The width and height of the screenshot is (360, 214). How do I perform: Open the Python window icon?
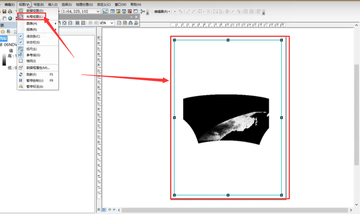[136, 11]
